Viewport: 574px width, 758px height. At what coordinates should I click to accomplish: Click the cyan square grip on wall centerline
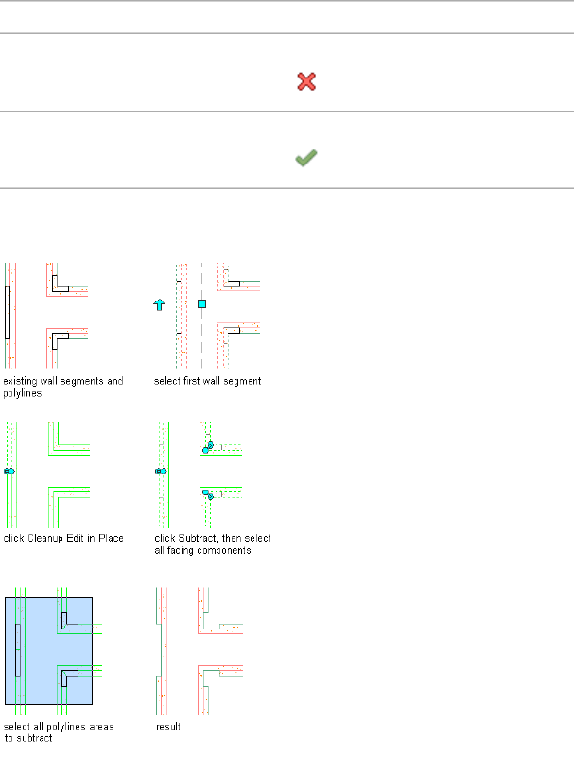point(201,303)
